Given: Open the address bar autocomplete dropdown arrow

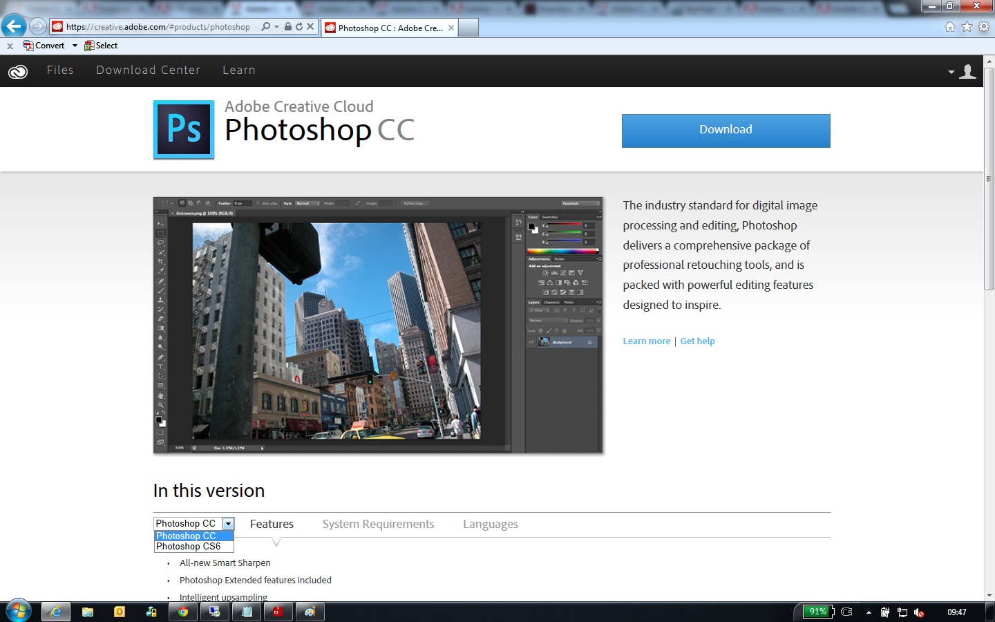Looking at the screenshot, I should (276, 27).
